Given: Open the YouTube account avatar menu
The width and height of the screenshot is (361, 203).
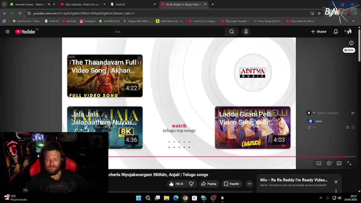Looking at the screenshot, I should pyautogui.click(x=348, y=32).
